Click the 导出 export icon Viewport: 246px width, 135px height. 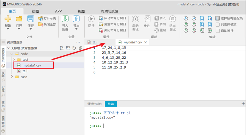(x=76, y=19)
